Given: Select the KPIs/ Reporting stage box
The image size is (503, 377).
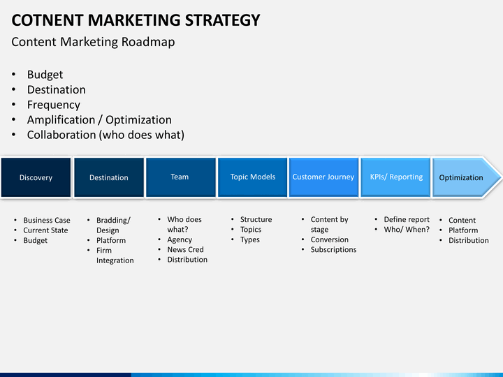Looking at the screenshot, I should pos(395,177).
